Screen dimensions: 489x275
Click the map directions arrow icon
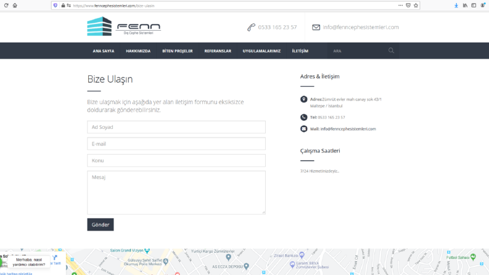click(55, 258)
